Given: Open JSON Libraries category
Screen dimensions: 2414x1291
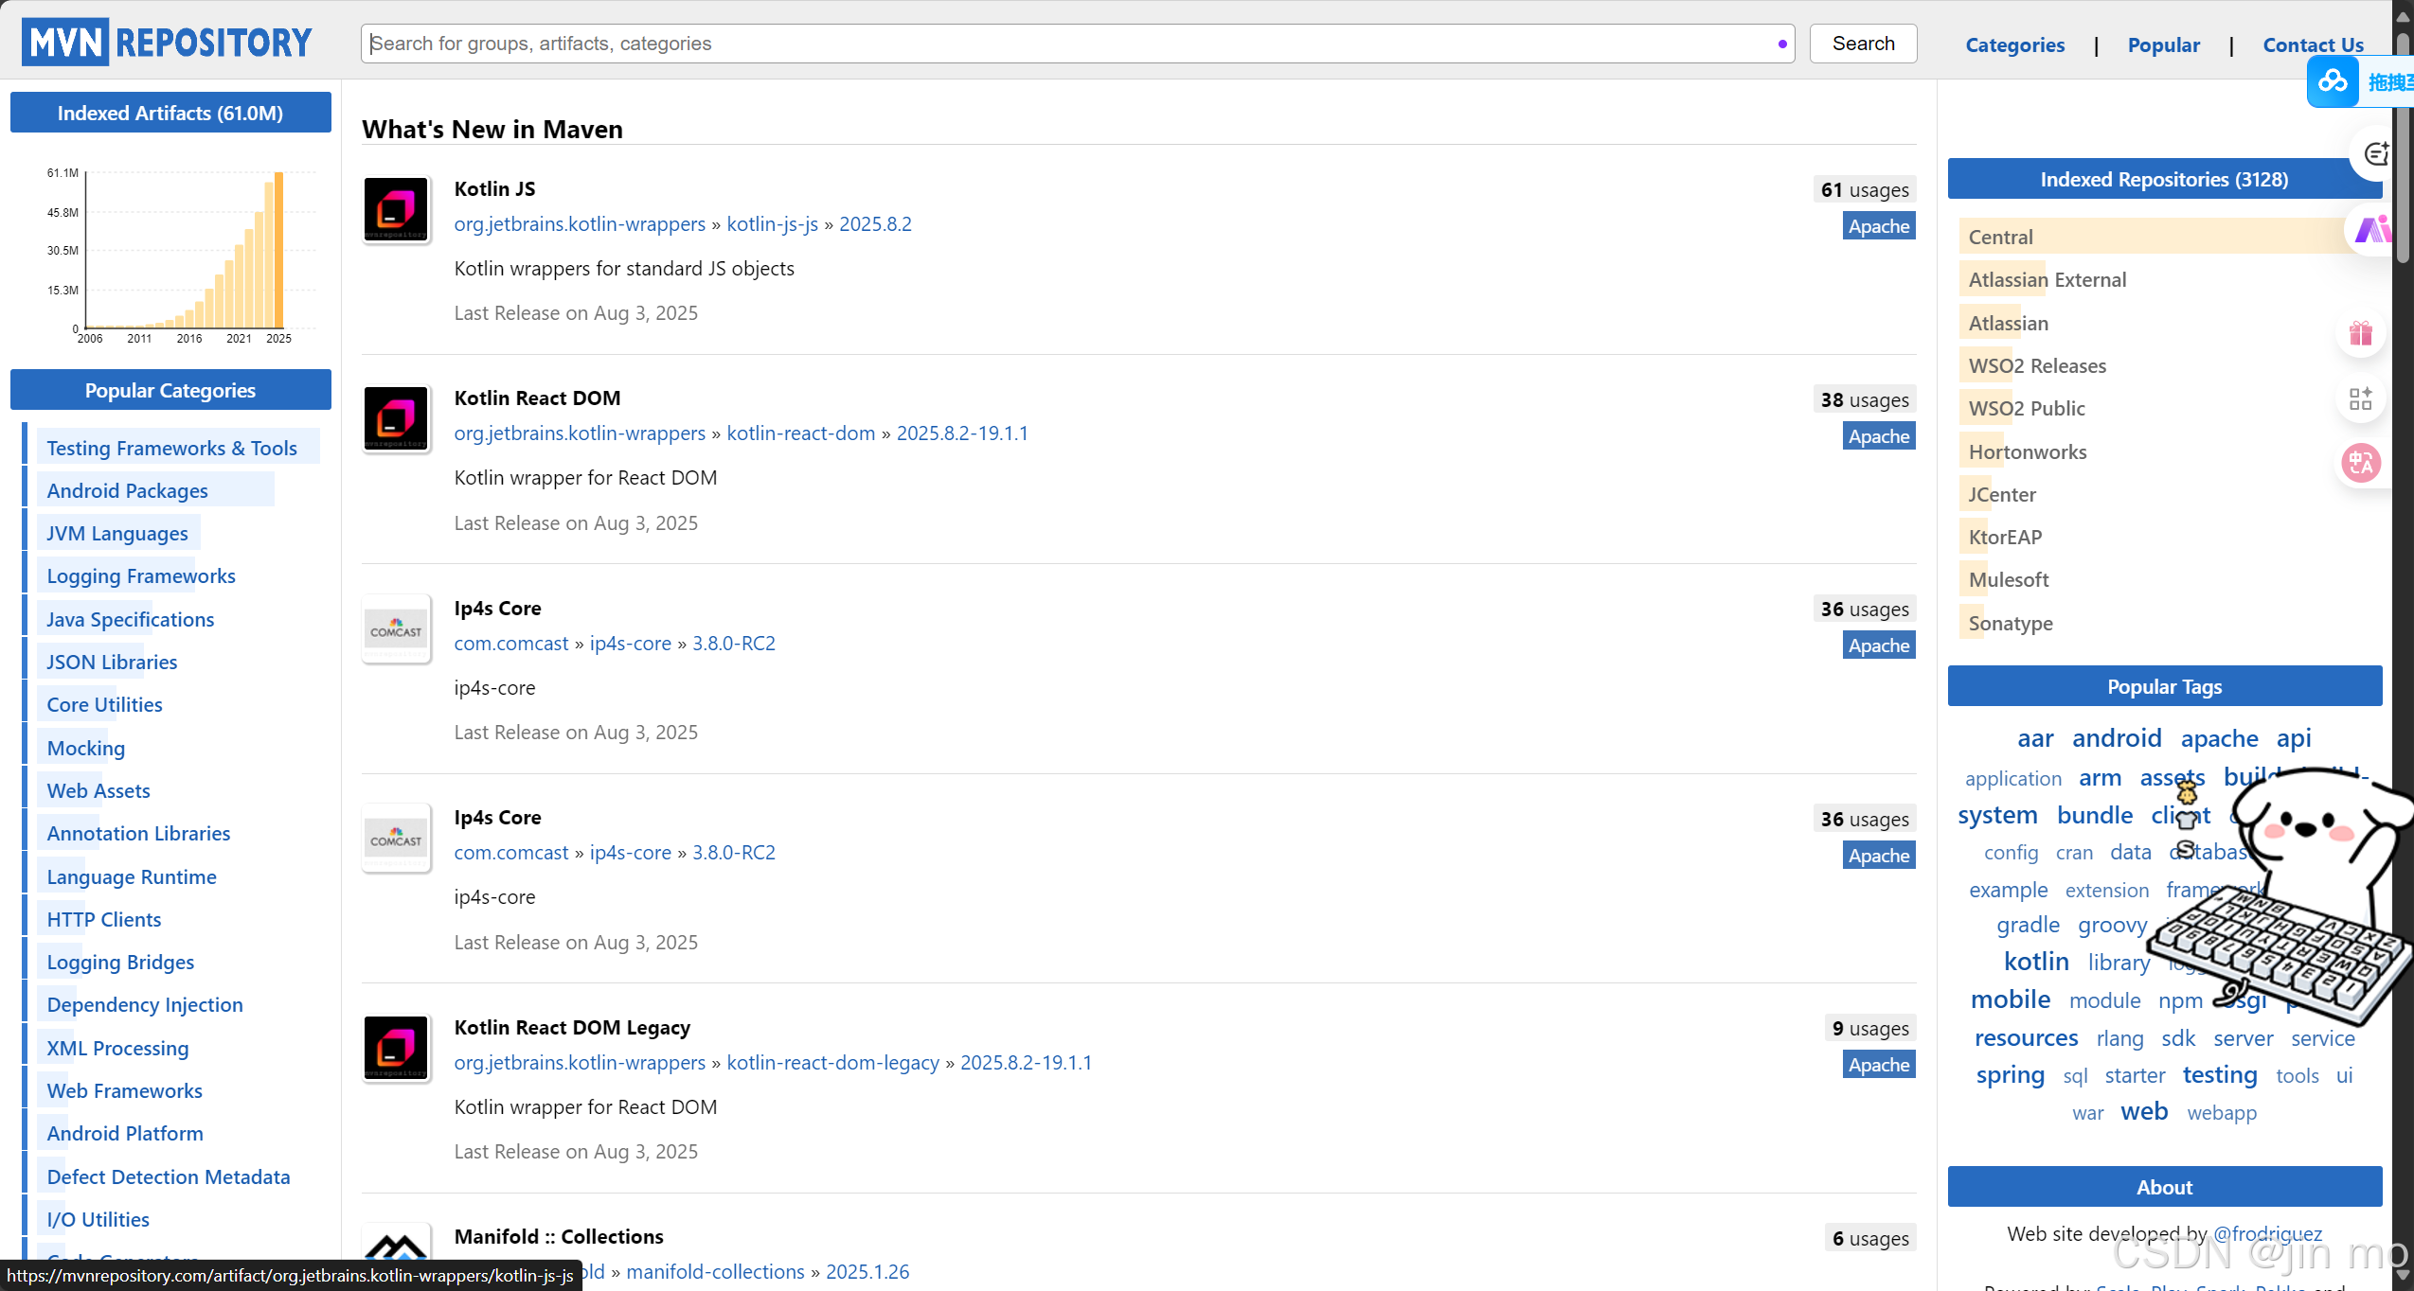Looking at the screenshot, I should 112,662.
